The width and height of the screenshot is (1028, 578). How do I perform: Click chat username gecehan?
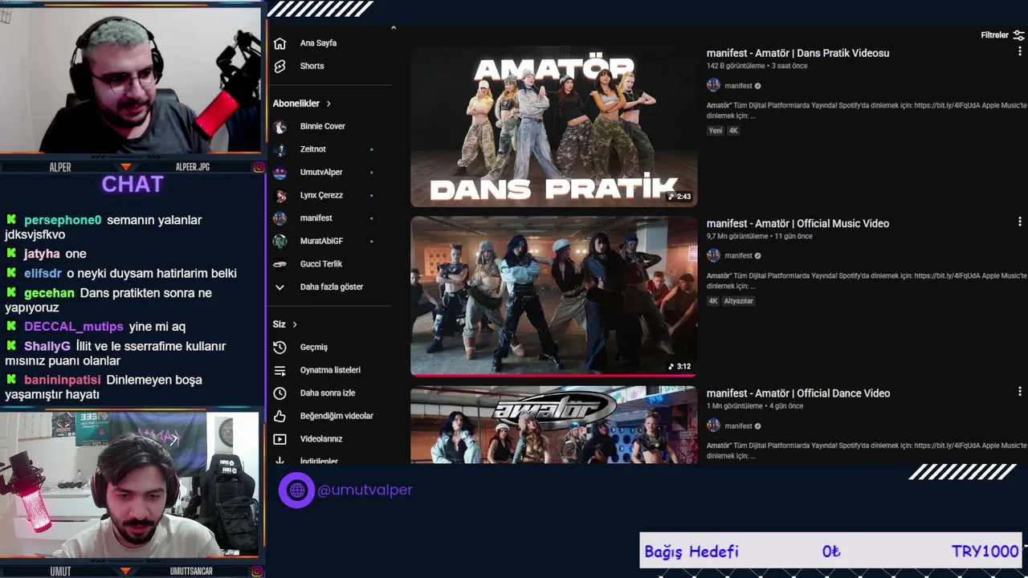pyautogui.click(x=49, y=293)
